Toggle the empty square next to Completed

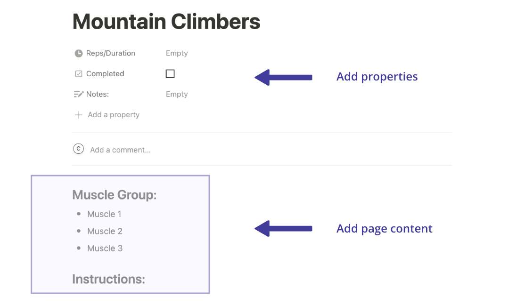[x=170, y=73]
